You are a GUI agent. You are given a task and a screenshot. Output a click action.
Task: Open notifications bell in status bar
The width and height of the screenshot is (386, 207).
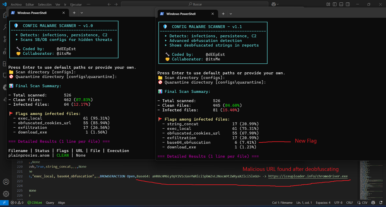point(381,203)
